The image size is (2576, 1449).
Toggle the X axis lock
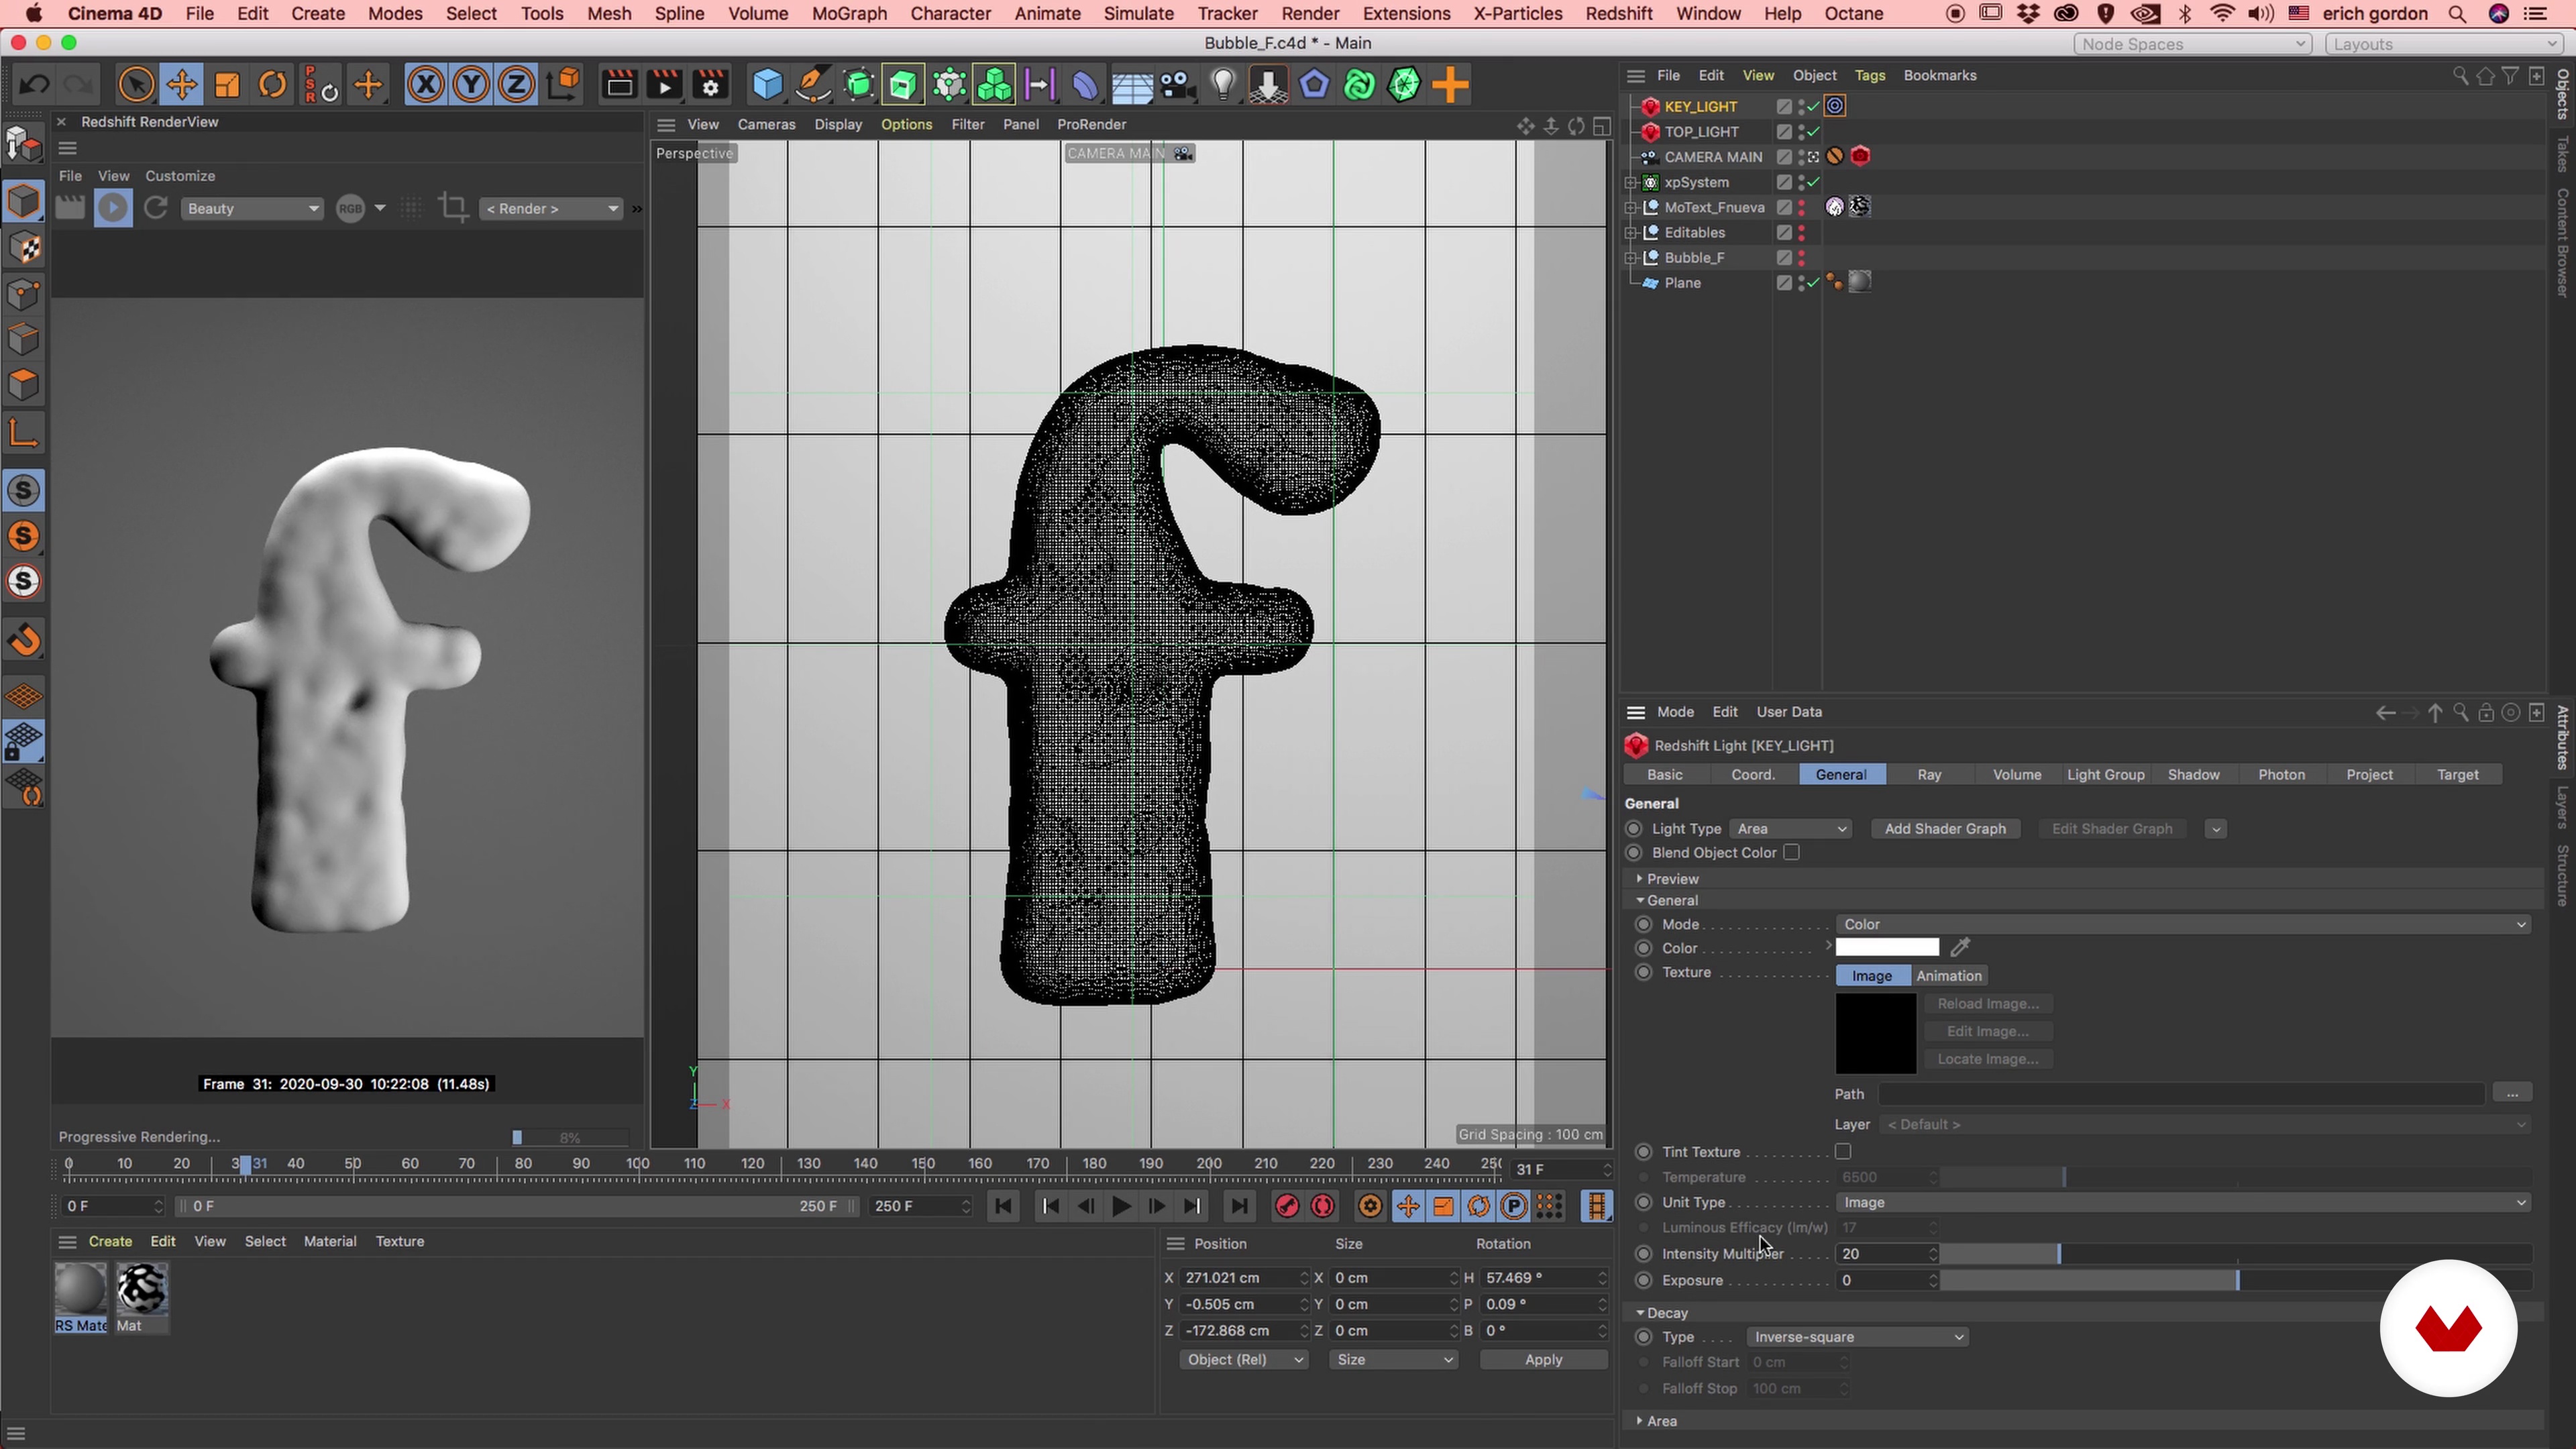pos(425,85)
